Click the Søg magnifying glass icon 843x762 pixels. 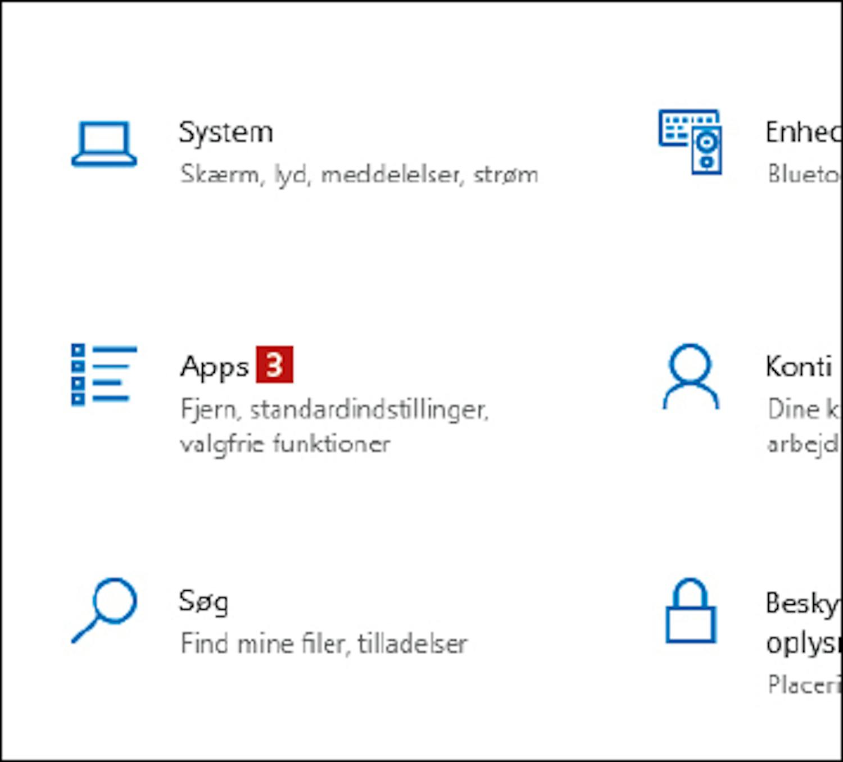coord(104,610)
